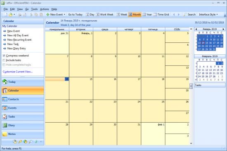Open the View menu
The width and height of the screenshot is (227, 151).
20,9
